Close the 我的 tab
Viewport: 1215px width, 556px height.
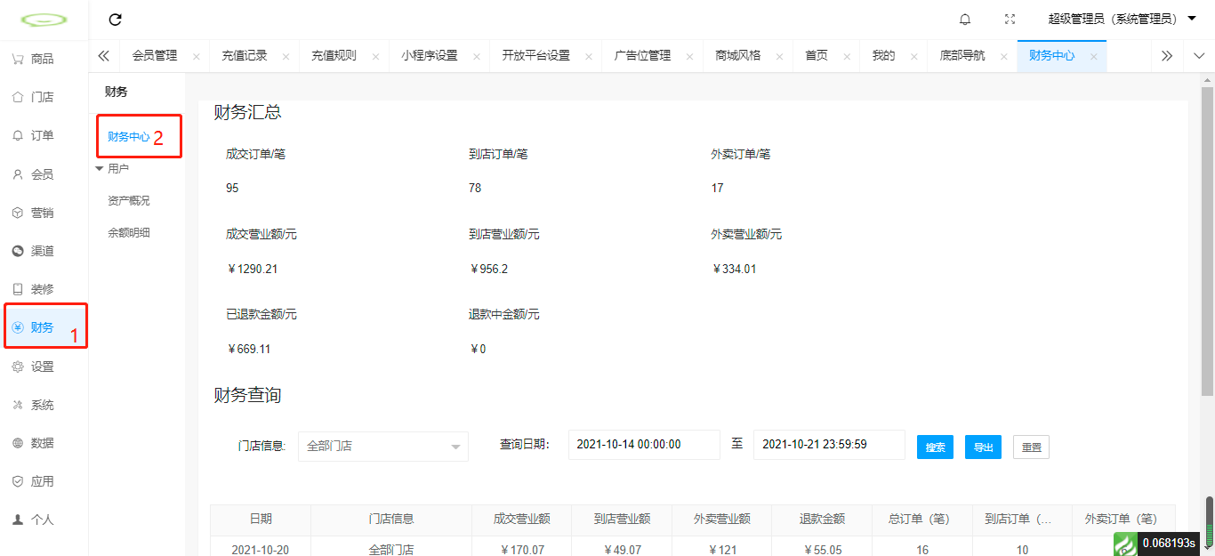[913, 56]
